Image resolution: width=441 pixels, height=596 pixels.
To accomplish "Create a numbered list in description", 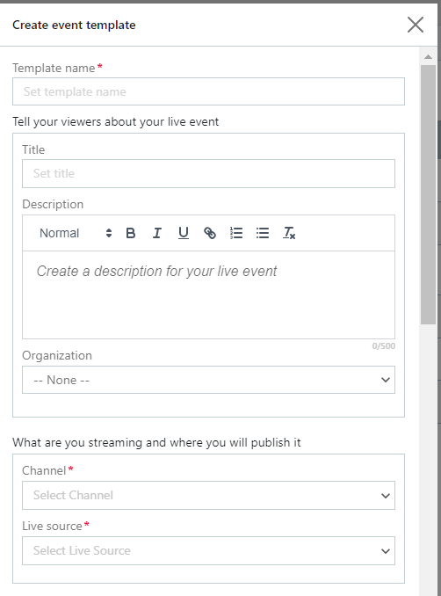I will pos(236,233).
